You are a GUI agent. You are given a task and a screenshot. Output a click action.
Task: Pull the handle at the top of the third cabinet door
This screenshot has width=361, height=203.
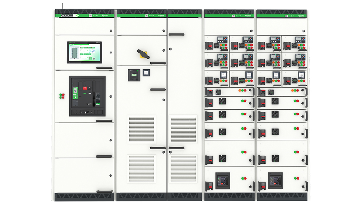point(176,35)
